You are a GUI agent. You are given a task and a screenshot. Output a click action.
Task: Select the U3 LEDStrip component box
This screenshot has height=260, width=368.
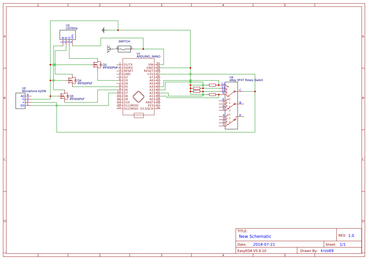[68, 35]
